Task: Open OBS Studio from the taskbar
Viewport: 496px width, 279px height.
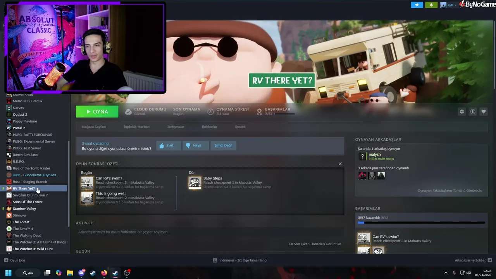Action: 127,273
